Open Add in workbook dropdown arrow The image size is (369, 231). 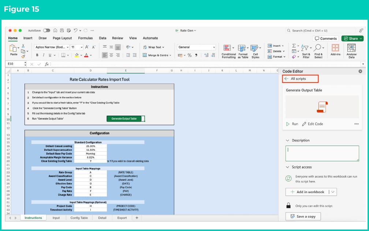333,192
